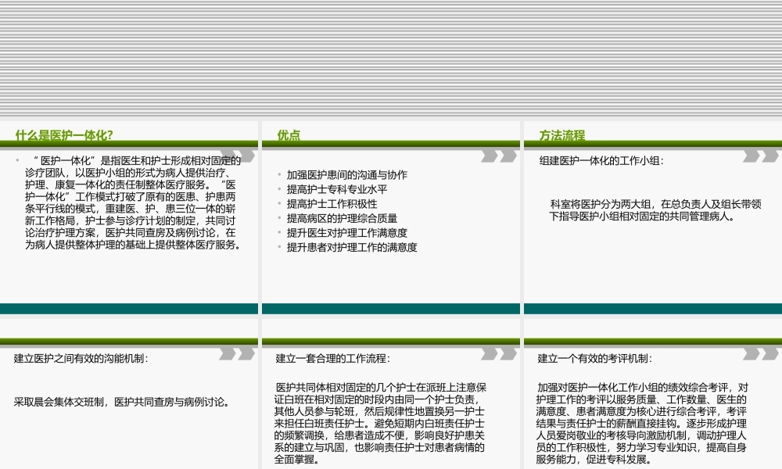Click chevron arrows beside "什么是医护一体化?" heading
Viewport: 782px width, 469px height.
click(x=234, y=155)
